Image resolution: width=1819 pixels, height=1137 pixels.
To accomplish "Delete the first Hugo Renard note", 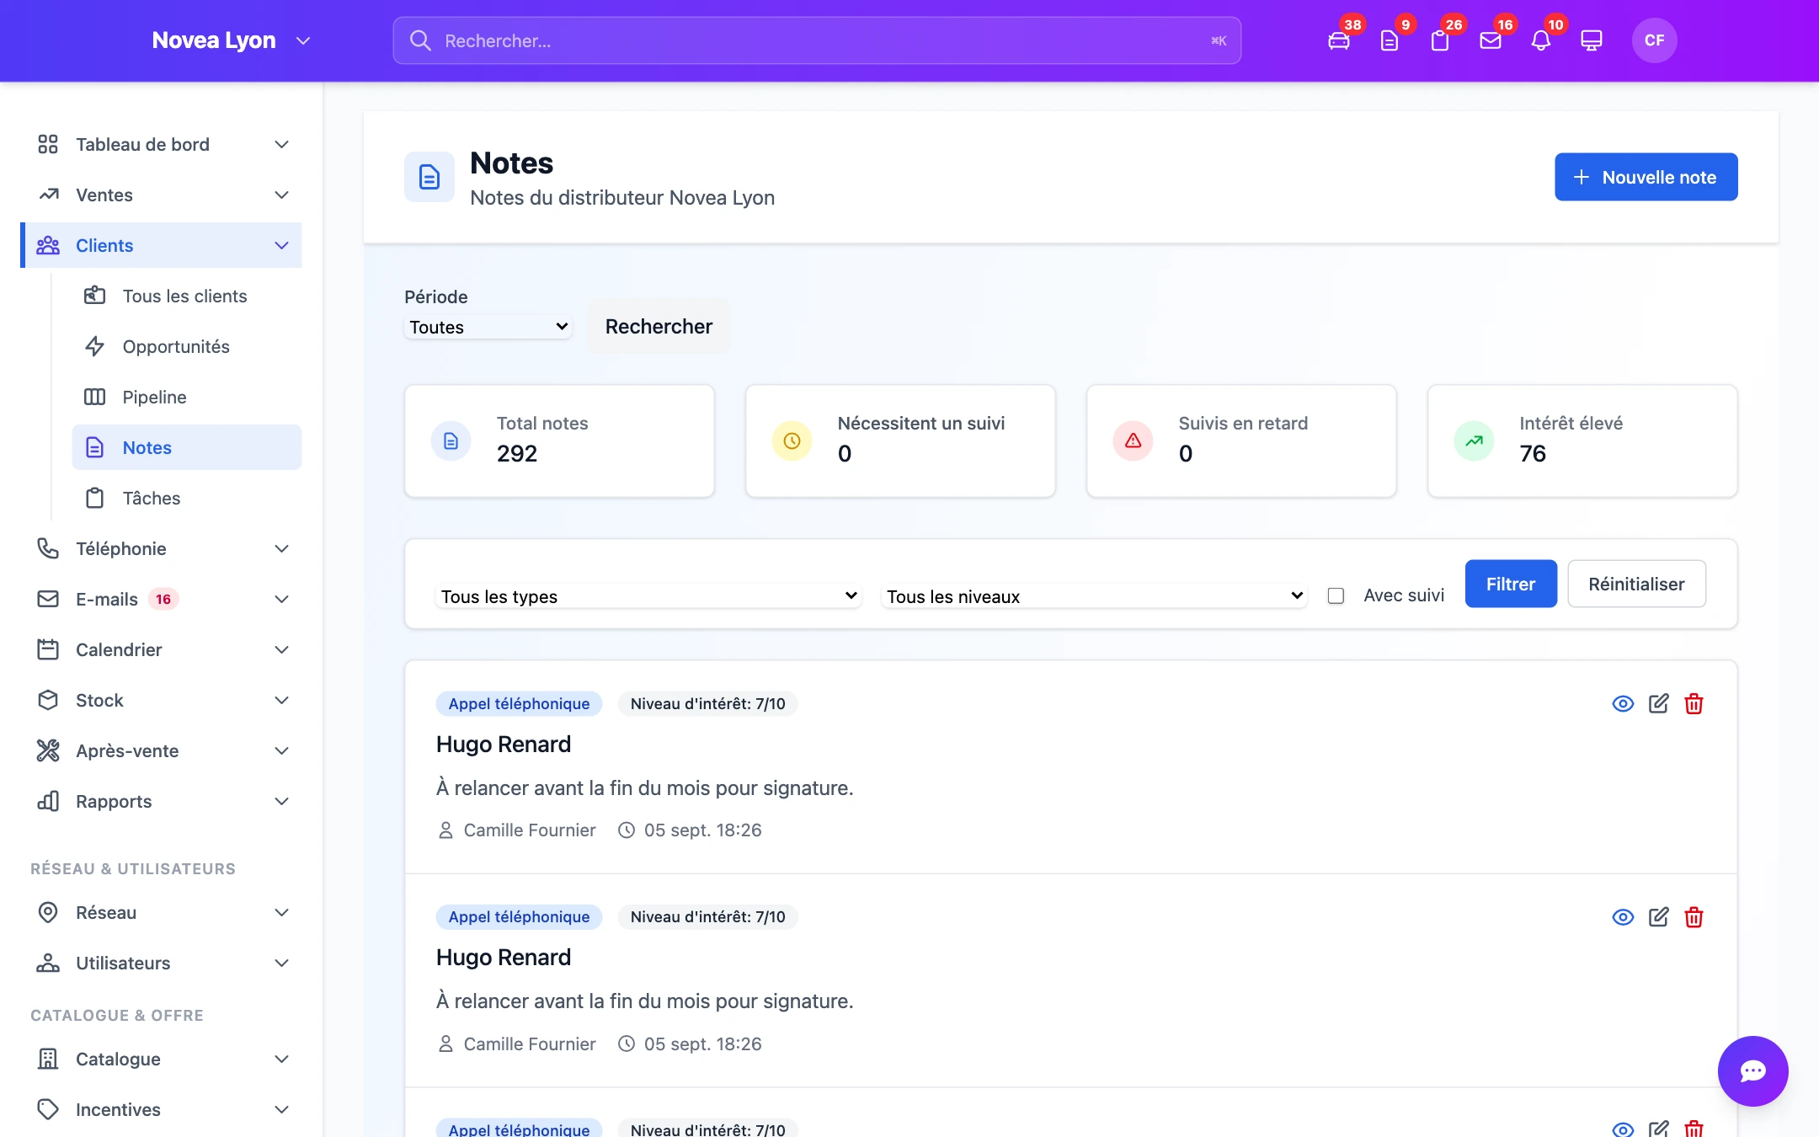I will click(x=1694, y=704).
